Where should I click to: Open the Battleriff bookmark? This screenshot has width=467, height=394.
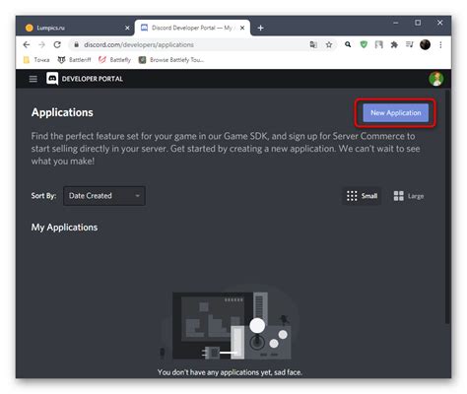click(x=74, y=60)
